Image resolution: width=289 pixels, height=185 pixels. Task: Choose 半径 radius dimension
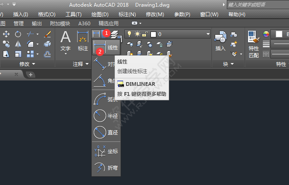pyautogui.click(x=106, y=116)
